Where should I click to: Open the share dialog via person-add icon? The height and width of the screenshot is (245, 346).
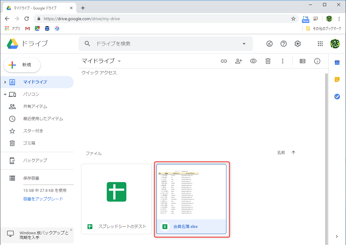[x=238, y=61]
